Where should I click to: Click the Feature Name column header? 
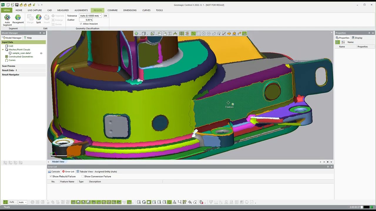tap(67, 182)
